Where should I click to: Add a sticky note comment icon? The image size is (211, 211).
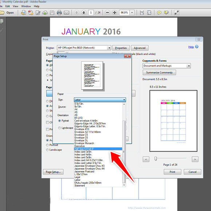(159, 13)
